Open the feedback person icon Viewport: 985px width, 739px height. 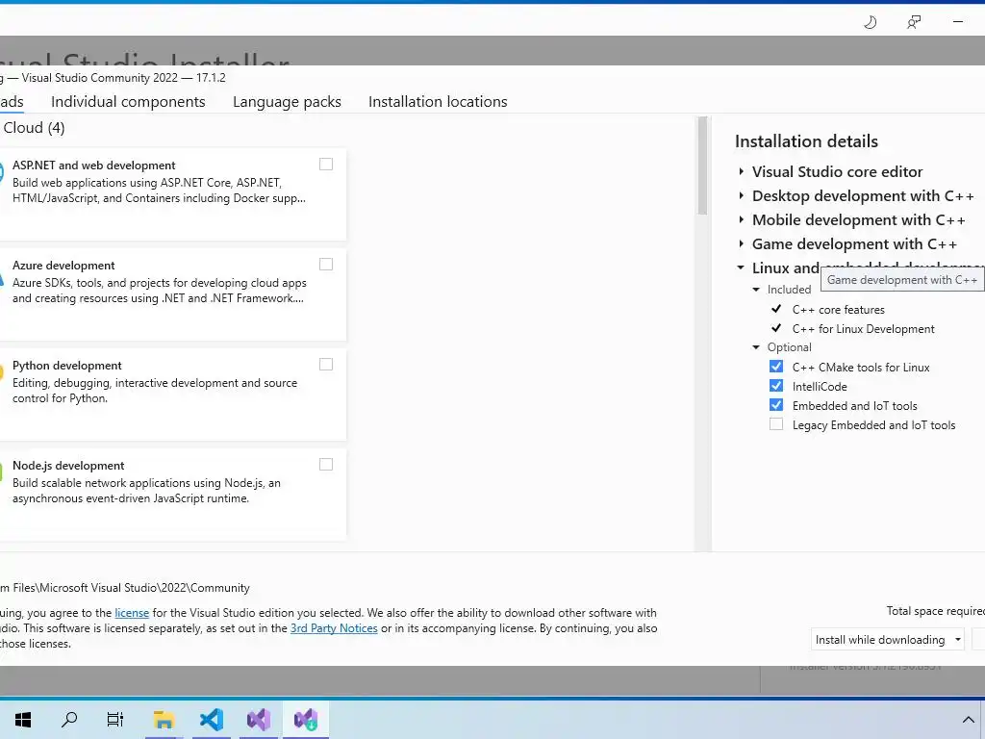[x=914, y=22]
